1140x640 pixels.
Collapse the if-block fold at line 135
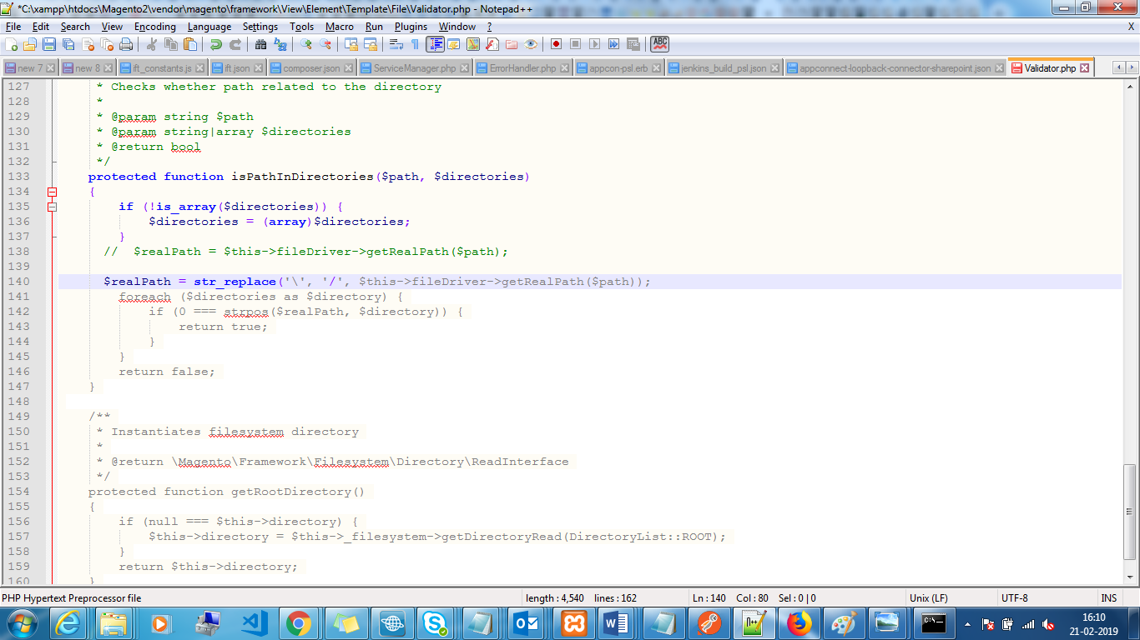(52, 207)
